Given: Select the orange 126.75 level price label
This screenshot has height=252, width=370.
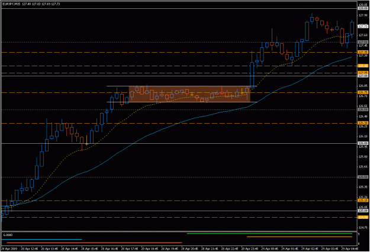Looking at the screenshot, I should (x=363, y=92).
